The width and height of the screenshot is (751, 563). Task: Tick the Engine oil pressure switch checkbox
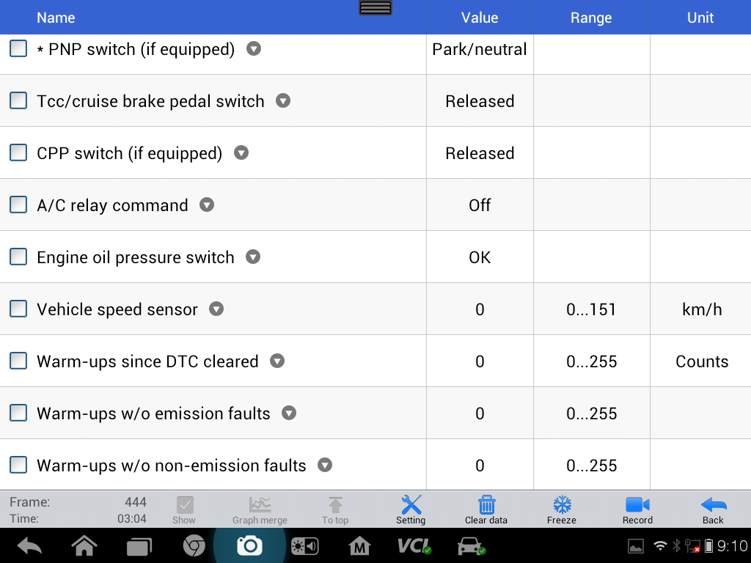tap(18, 257)
